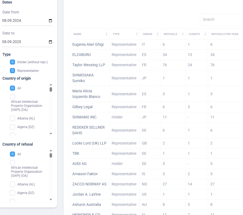This screenshot has width=243, height=215.
Task: Sort by Refusals column sort icon
Action: click(x=183, y=34)
